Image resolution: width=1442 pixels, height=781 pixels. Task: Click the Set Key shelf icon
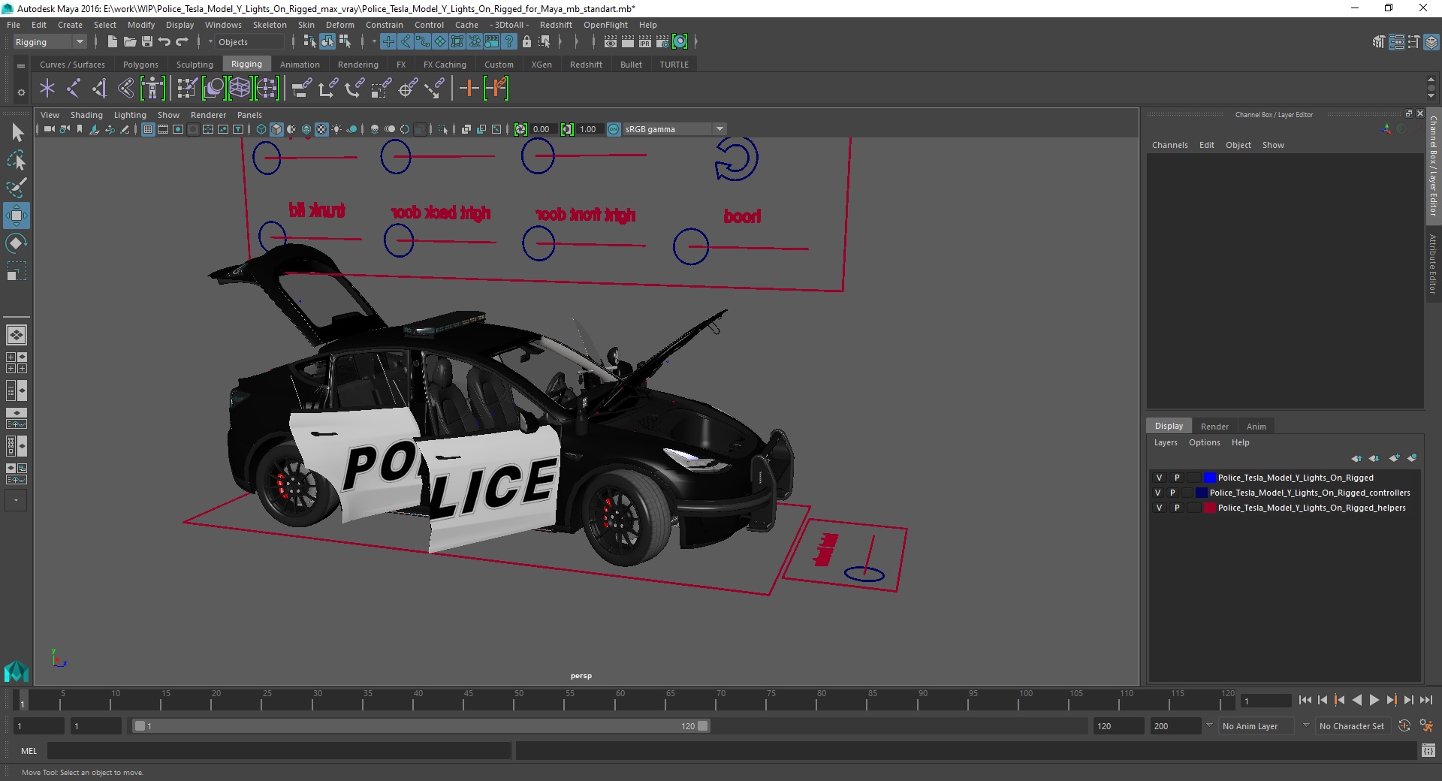[x=496, y=89]
